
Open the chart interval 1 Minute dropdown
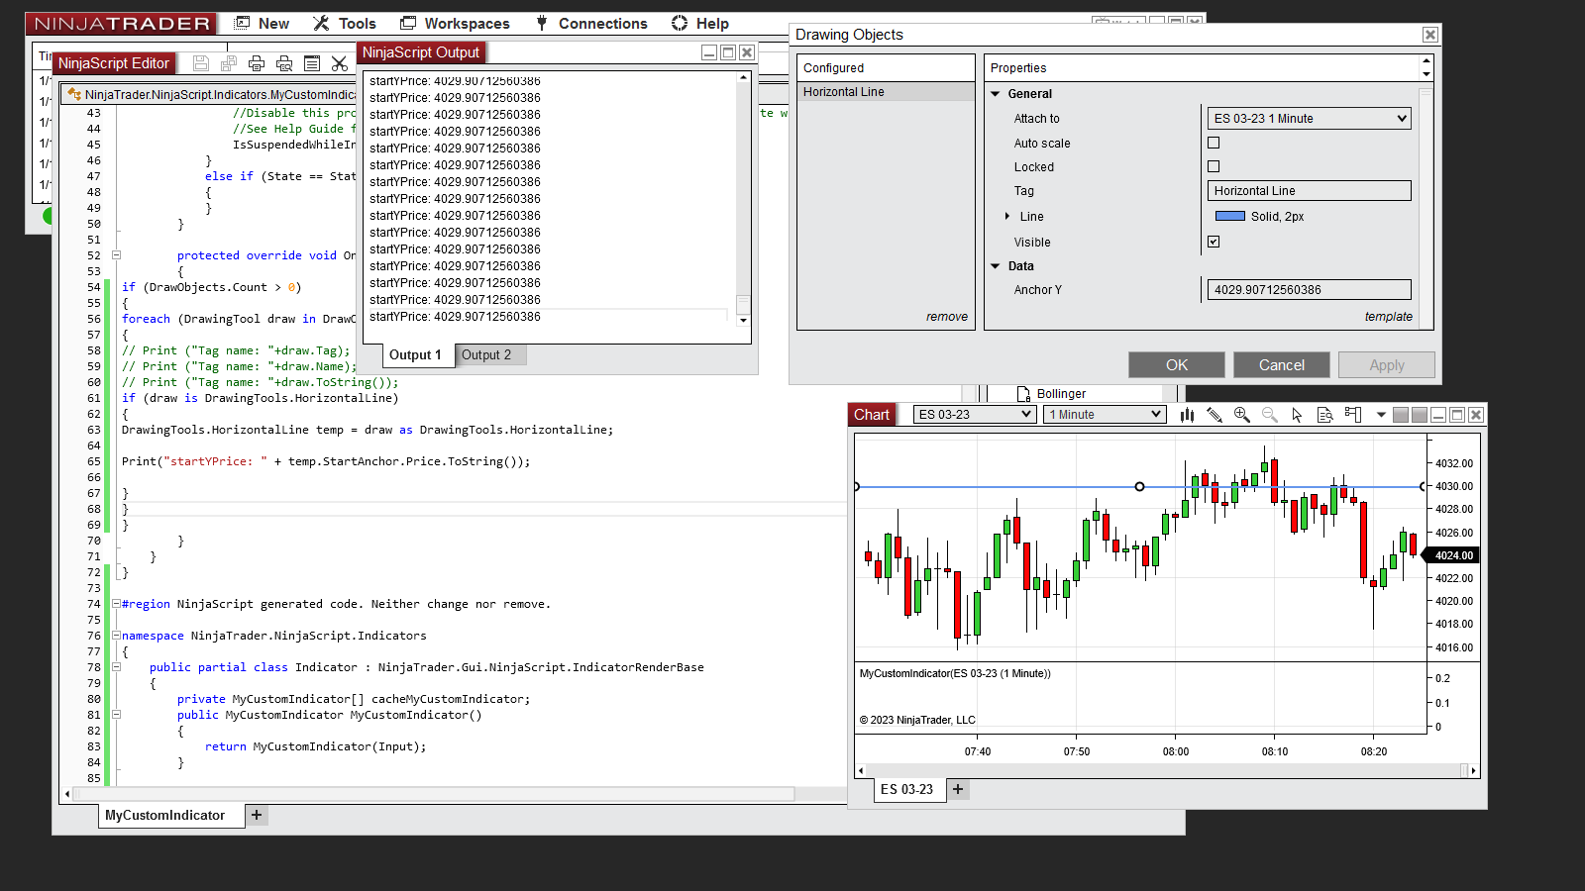tap(1105, 415)
